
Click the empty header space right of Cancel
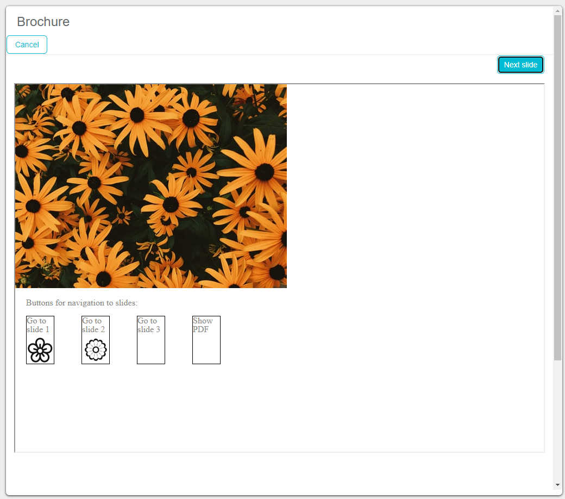click(272, 45)
